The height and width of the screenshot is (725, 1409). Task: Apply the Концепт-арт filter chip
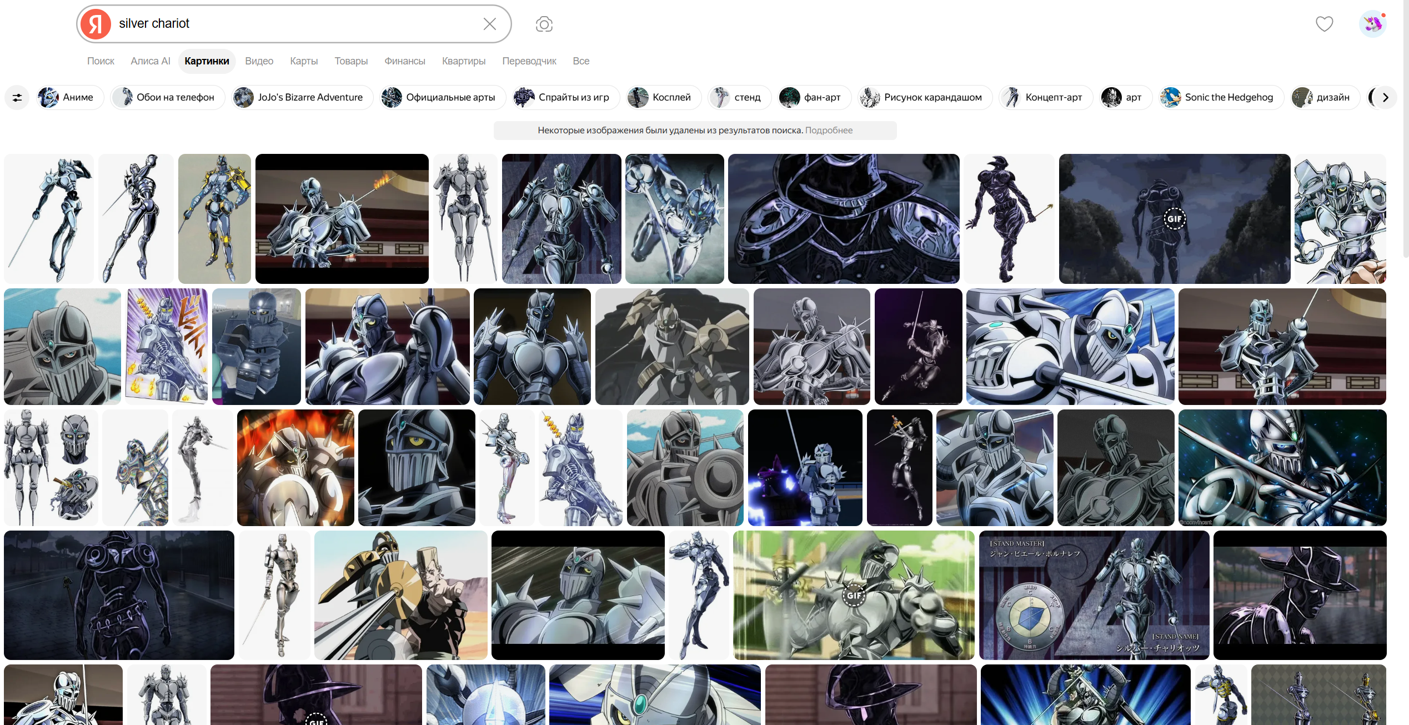point(1046,98)
